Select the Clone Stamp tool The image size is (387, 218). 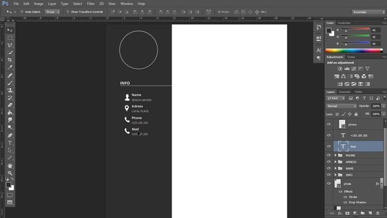[10, 90]
